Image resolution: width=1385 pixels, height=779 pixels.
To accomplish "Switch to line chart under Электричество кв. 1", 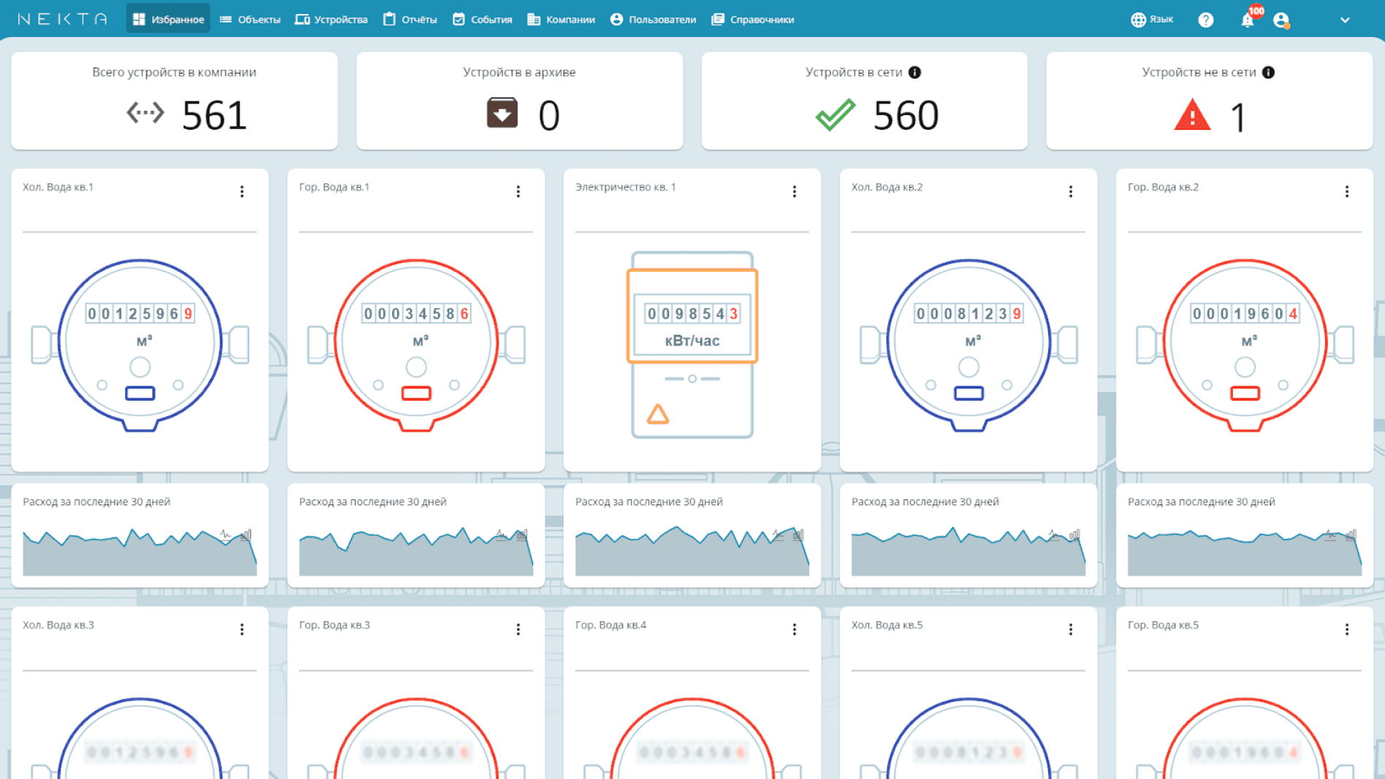I will tap(778, 535).
